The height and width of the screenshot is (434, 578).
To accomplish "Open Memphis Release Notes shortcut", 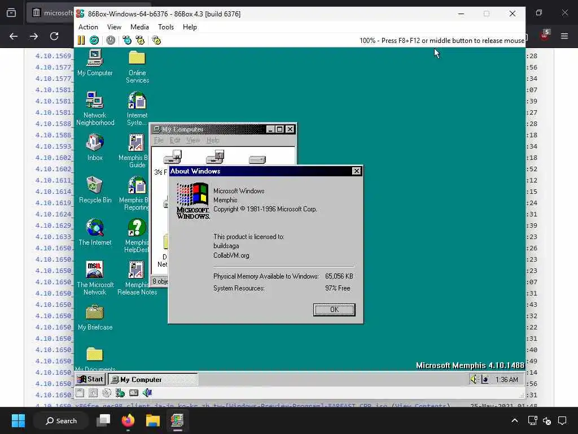I will 137,278.
